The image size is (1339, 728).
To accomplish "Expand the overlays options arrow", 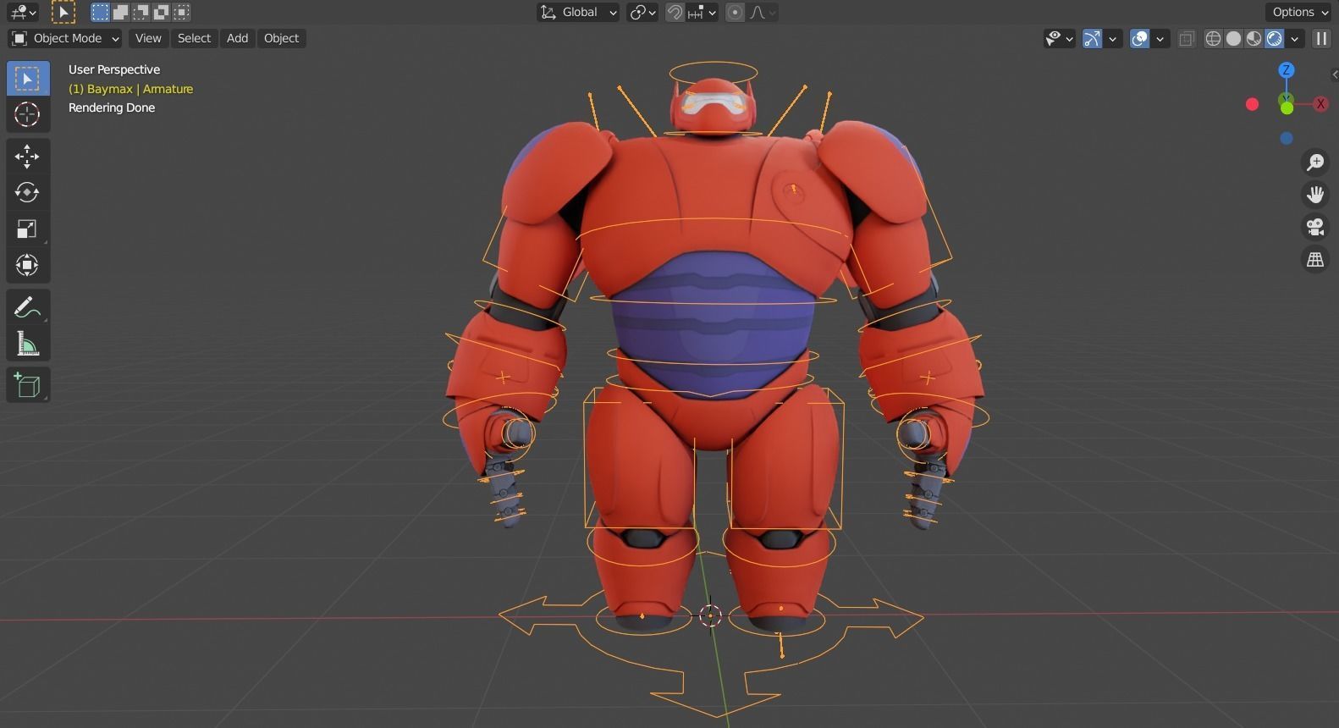I will [x=1160, y=38].
